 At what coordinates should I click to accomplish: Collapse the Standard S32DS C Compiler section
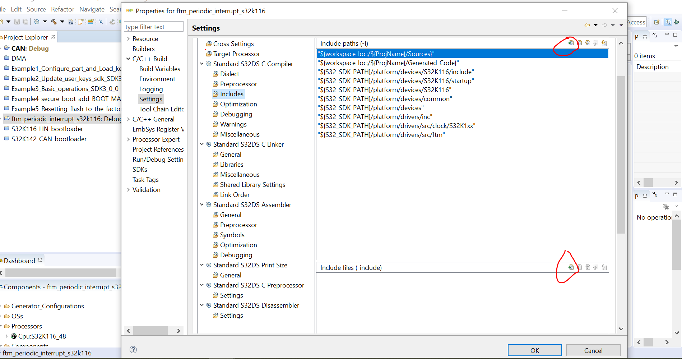coord(202,64)
